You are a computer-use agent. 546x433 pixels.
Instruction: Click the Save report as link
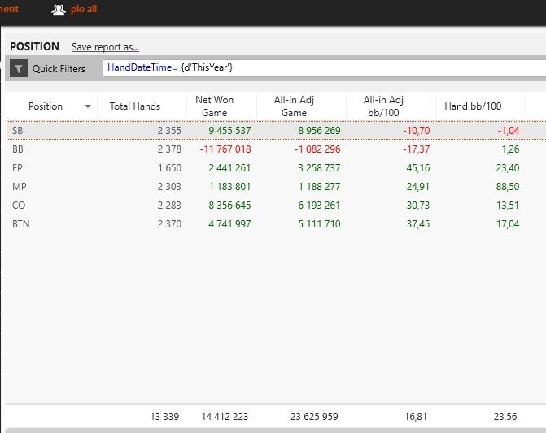point(105,47)
